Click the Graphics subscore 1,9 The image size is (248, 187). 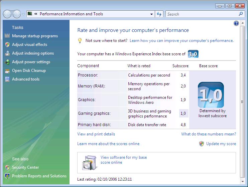pyautogui.click(x=183, y=99)
